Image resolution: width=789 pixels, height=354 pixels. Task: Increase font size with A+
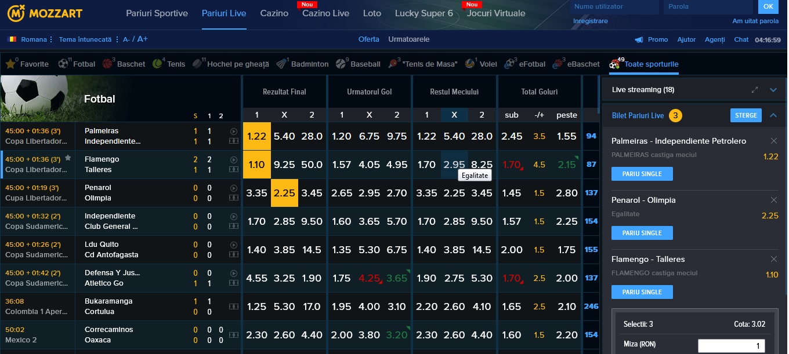pyautogui.click(x=142, y=39)
